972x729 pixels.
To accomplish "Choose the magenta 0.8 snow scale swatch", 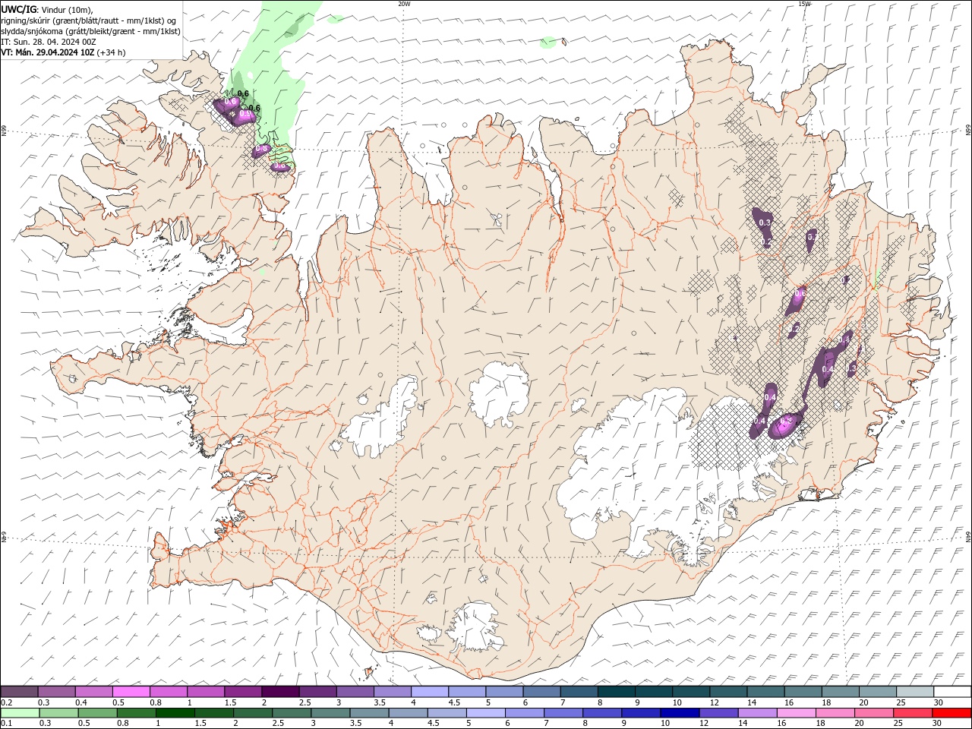I will (168, 691).
